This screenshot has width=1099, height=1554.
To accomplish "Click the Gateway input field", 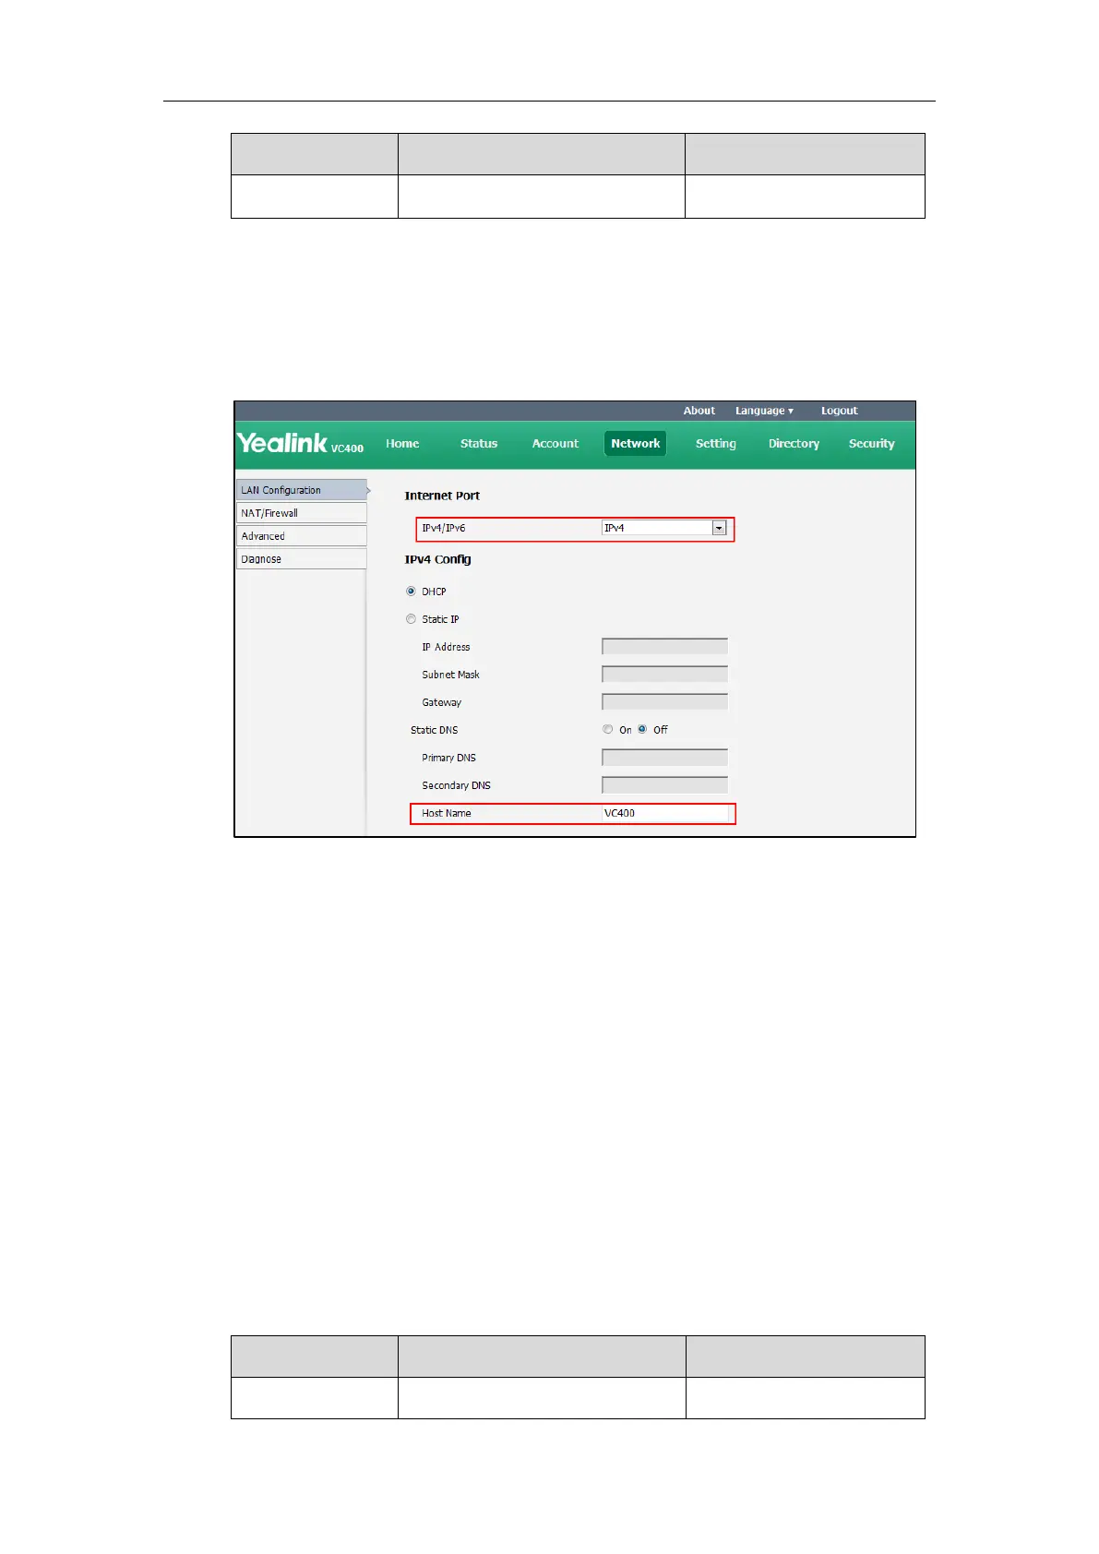I will coord(664,702).
